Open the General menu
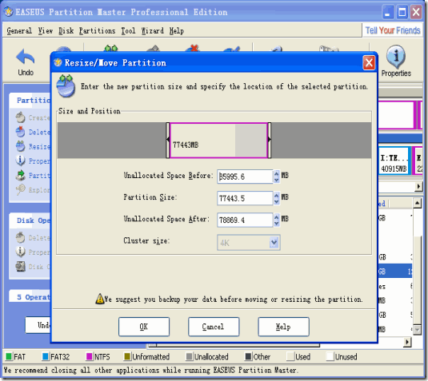The height and width of the screenshot is (381, 428). tap(19, 30)
